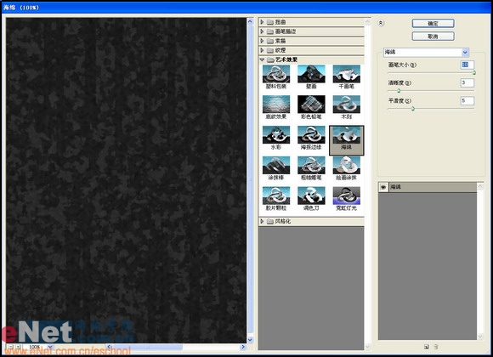Click the 取消 (Cancel) button
Viewport: 493px width, 357px height.
433,37
